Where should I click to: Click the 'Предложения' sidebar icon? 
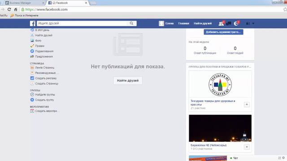coord(32,56)
